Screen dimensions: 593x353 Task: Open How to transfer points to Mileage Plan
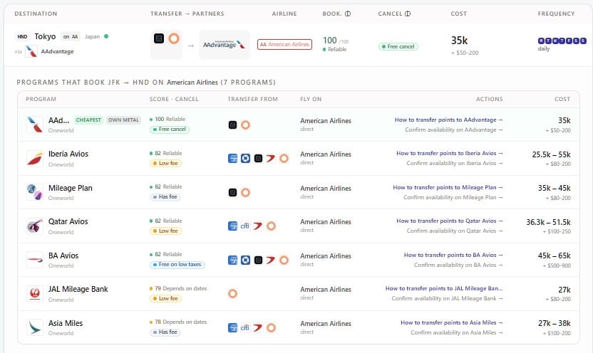click(x=448, y=187)
